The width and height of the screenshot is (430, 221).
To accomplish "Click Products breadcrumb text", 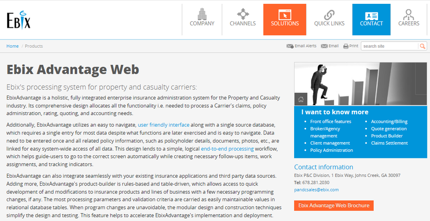I will [x=34, y=46].
